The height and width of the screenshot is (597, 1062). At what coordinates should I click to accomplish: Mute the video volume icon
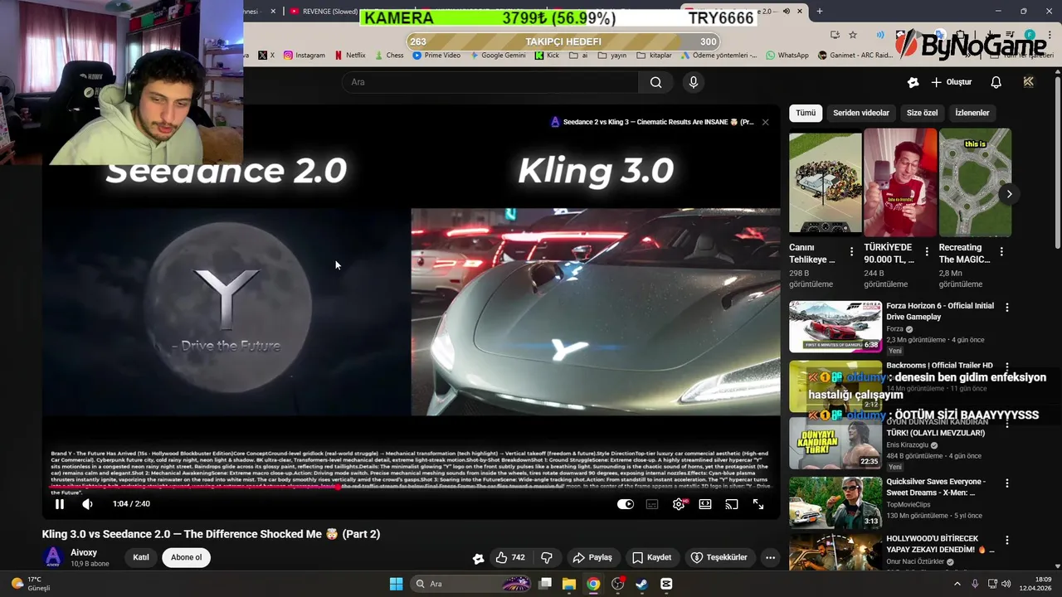pos(88,504)
